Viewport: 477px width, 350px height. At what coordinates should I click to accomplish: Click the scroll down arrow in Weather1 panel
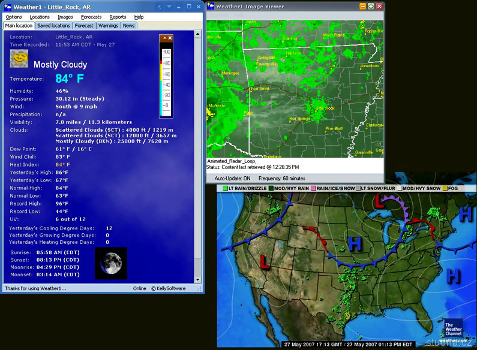(x=199, y=279)
